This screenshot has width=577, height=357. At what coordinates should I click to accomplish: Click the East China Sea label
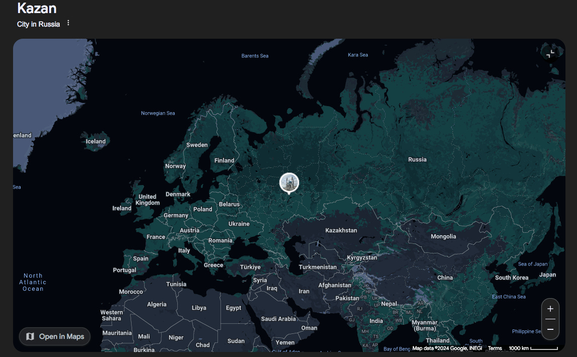click(509, 297)
